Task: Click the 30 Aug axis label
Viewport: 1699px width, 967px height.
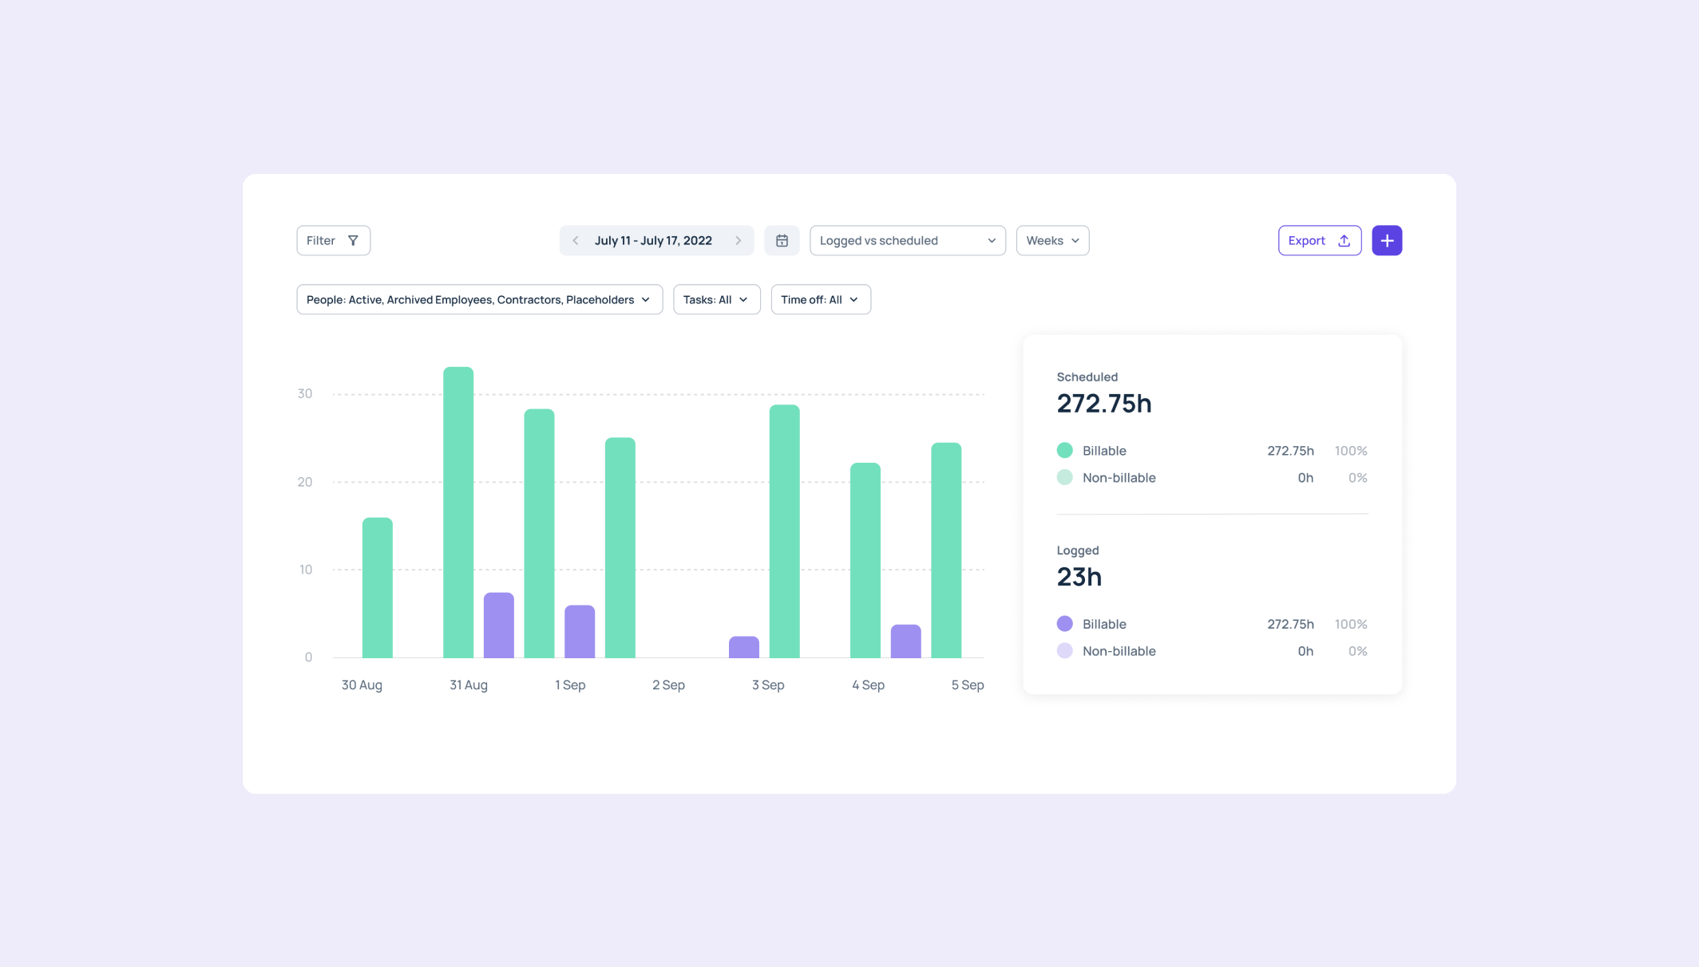Action: [x=362, y=685]
